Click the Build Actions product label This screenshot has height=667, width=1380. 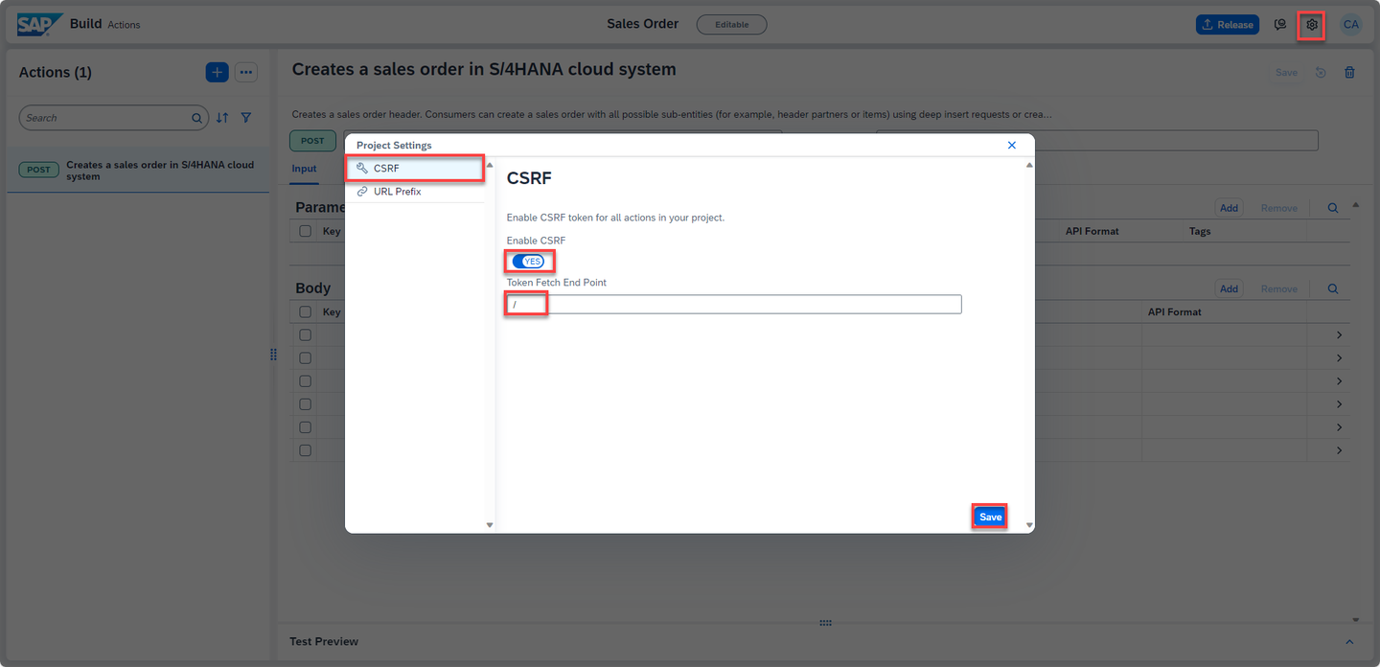tap(105, 24)
